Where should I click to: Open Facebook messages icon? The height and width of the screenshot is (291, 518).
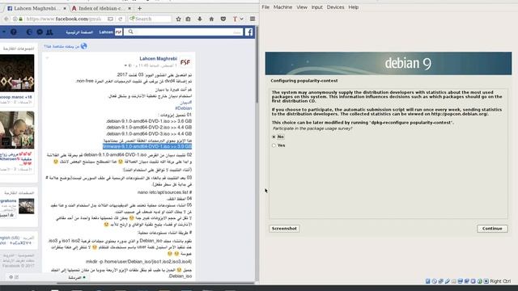pos(40,32)
